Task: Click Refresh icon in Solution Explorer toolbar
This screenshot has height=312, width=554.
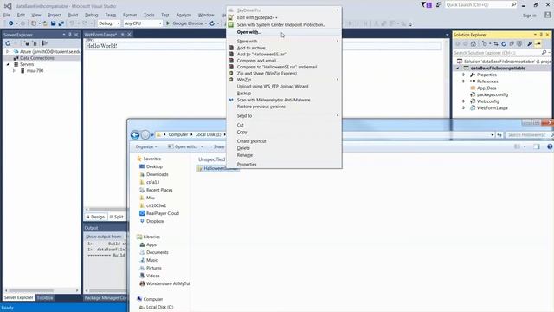Action: tap(504, 44)
